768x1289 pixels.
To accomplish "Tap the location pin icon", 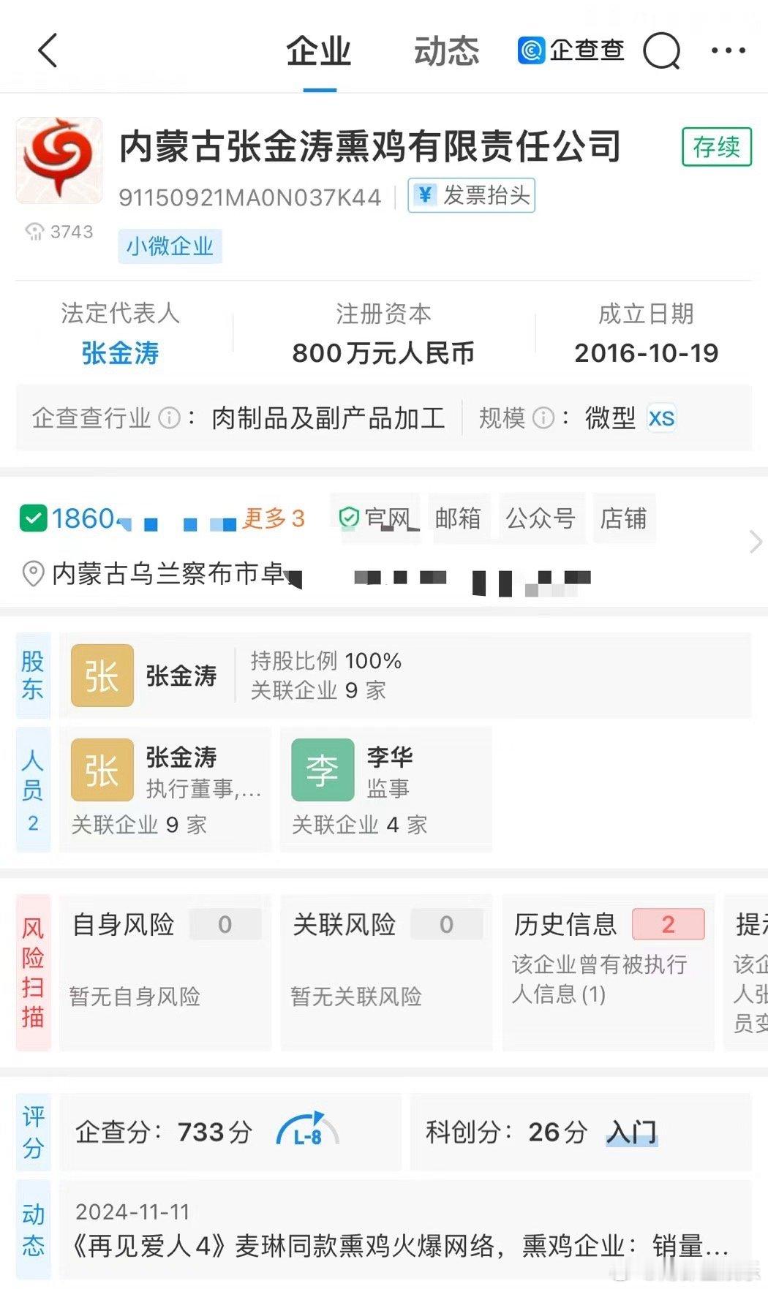I will [x=33, y=574].
